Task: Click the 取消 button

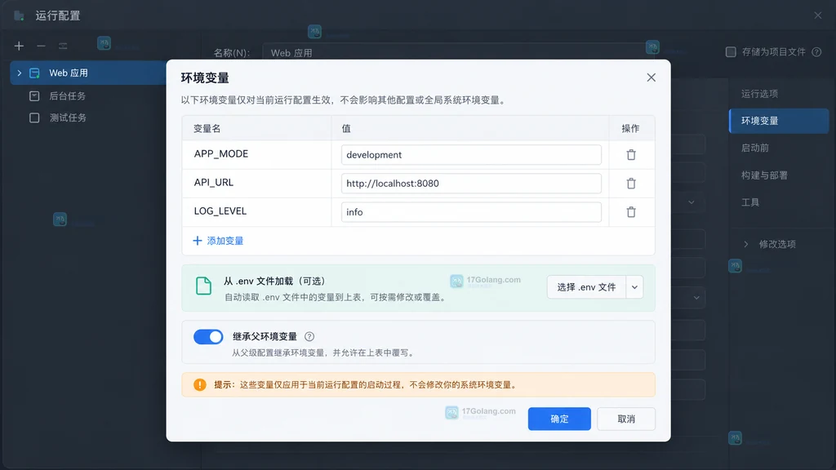Action: pos(626,419)
